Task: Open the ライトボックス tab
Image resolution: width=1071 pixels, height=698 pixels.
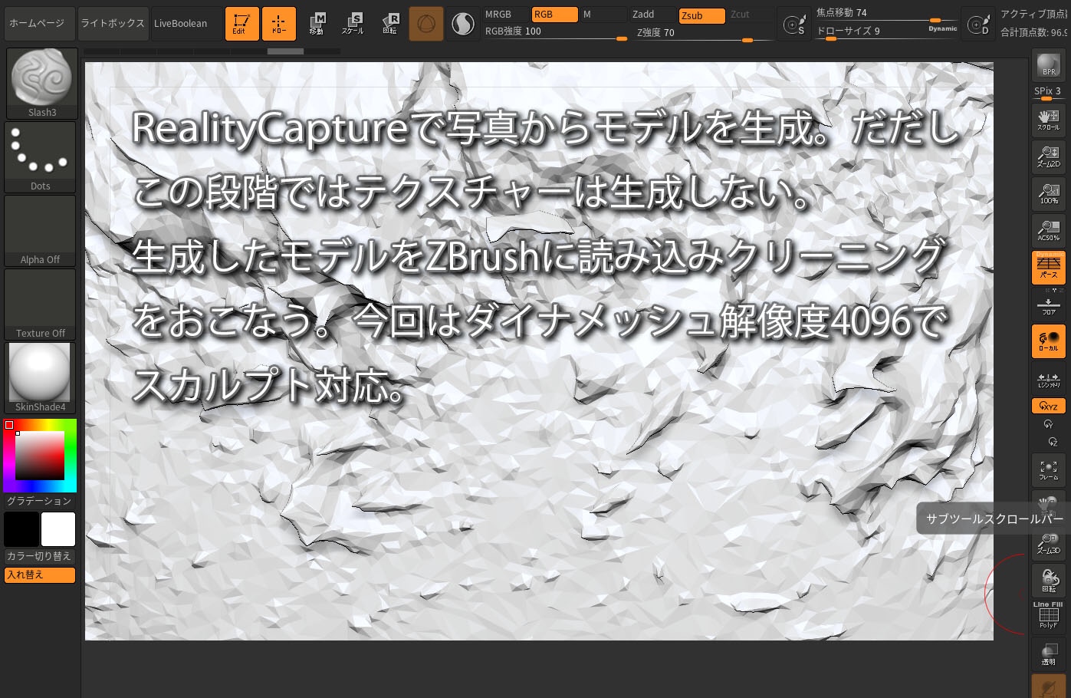Action: [x=113, y=24]
